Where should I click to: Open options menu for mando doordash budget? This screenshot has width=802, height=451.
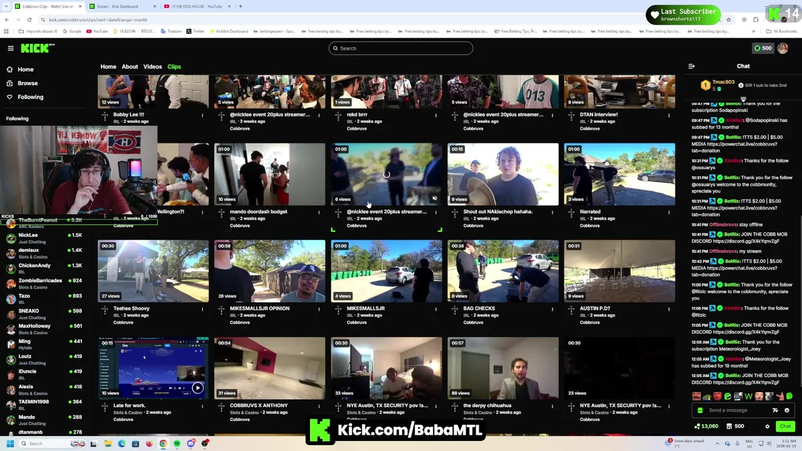(319, 212)
